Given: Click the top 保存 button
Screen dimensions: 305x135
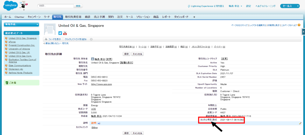Looking at the screenshot, I should (x=127, y=54).
